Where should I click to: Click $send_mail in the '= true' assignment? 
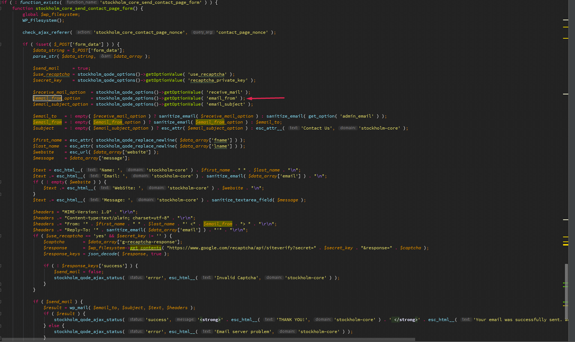(x=46, y=68)
